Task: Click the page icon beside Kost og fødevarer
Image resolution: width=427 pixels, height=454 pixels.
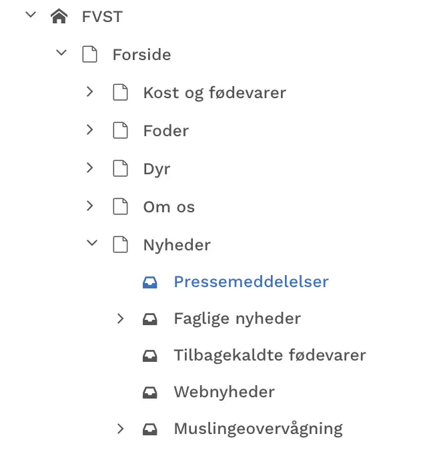Action: tap(120, 92)
